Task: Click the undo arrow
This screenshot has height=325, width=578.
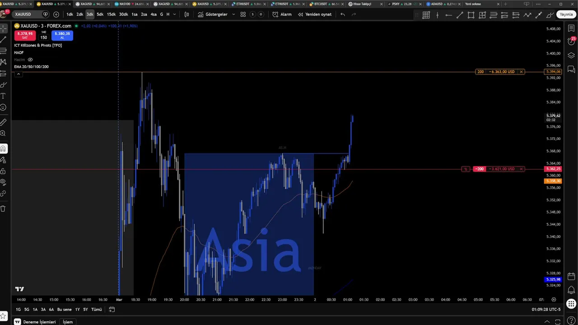Action: [343, 14]
